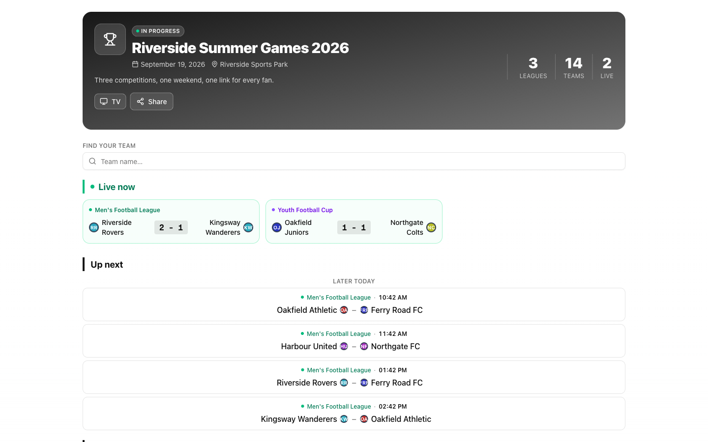
Task: Click the location pin beside Riverside Sports Park
Action: pyautogui.click(x=214, y=64)
